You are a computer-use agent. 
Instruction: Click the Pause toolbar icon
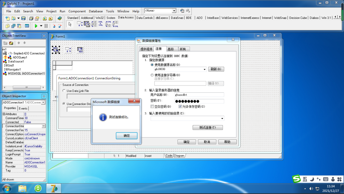pos(46,26)
